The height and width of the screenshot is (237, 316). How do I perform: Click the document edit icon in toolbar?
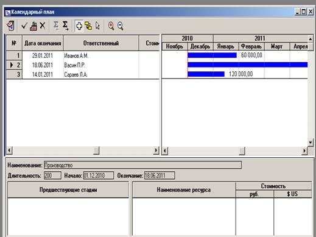coord(11,26)
